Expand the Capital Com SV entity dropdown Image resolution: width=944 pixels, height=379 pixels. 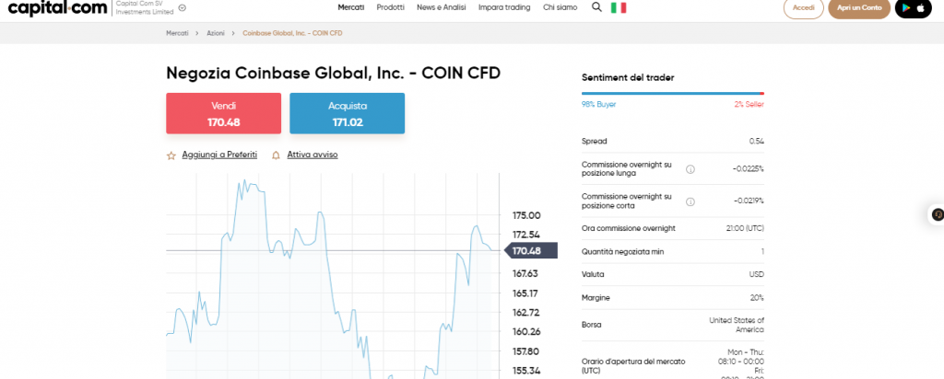[183, 7]
